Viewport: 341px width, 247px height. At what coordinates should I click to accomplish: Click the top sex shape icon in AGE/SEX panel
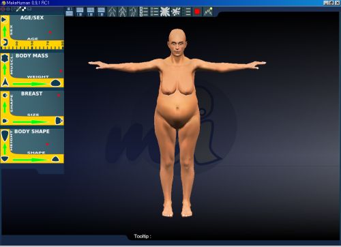point(5,20)
